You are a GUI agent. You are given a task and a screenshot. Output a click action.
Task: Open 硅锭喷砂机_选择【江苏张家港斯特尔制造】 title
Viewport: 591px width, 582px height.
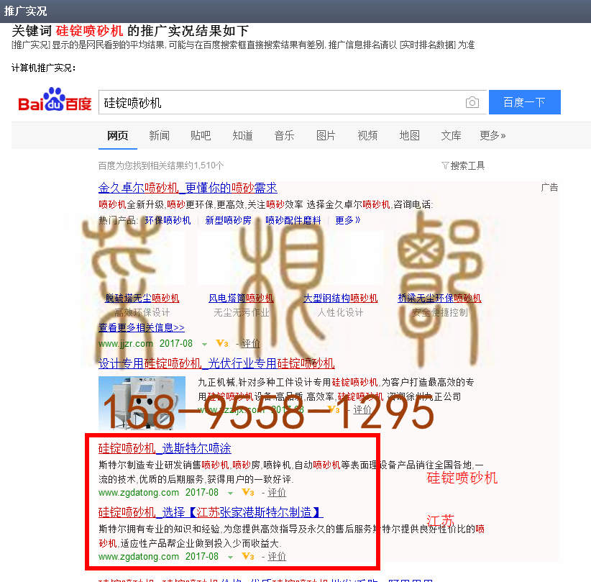pos(211,512)
